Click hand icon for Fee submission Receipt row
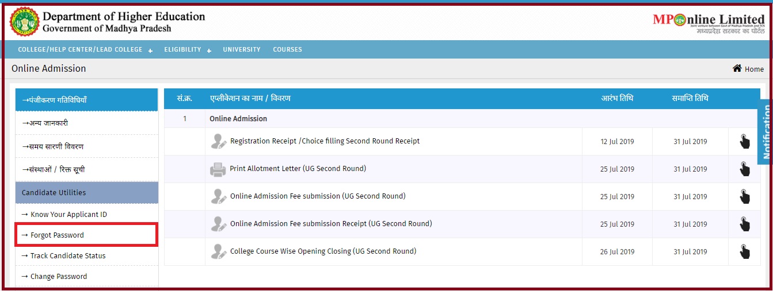Screen dimensions: 773x291 click(744, 224)
